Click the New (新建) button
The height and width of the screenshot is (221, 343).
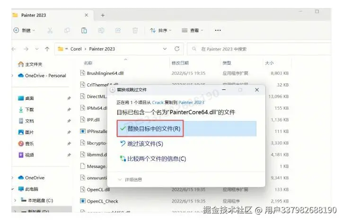(24, 30)
